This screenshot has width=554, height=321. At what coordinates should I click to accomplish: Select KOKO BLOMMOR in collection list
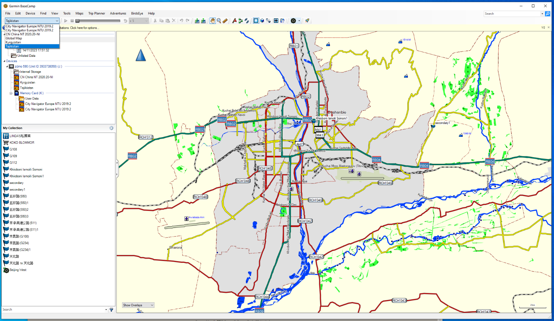(22, 143)
